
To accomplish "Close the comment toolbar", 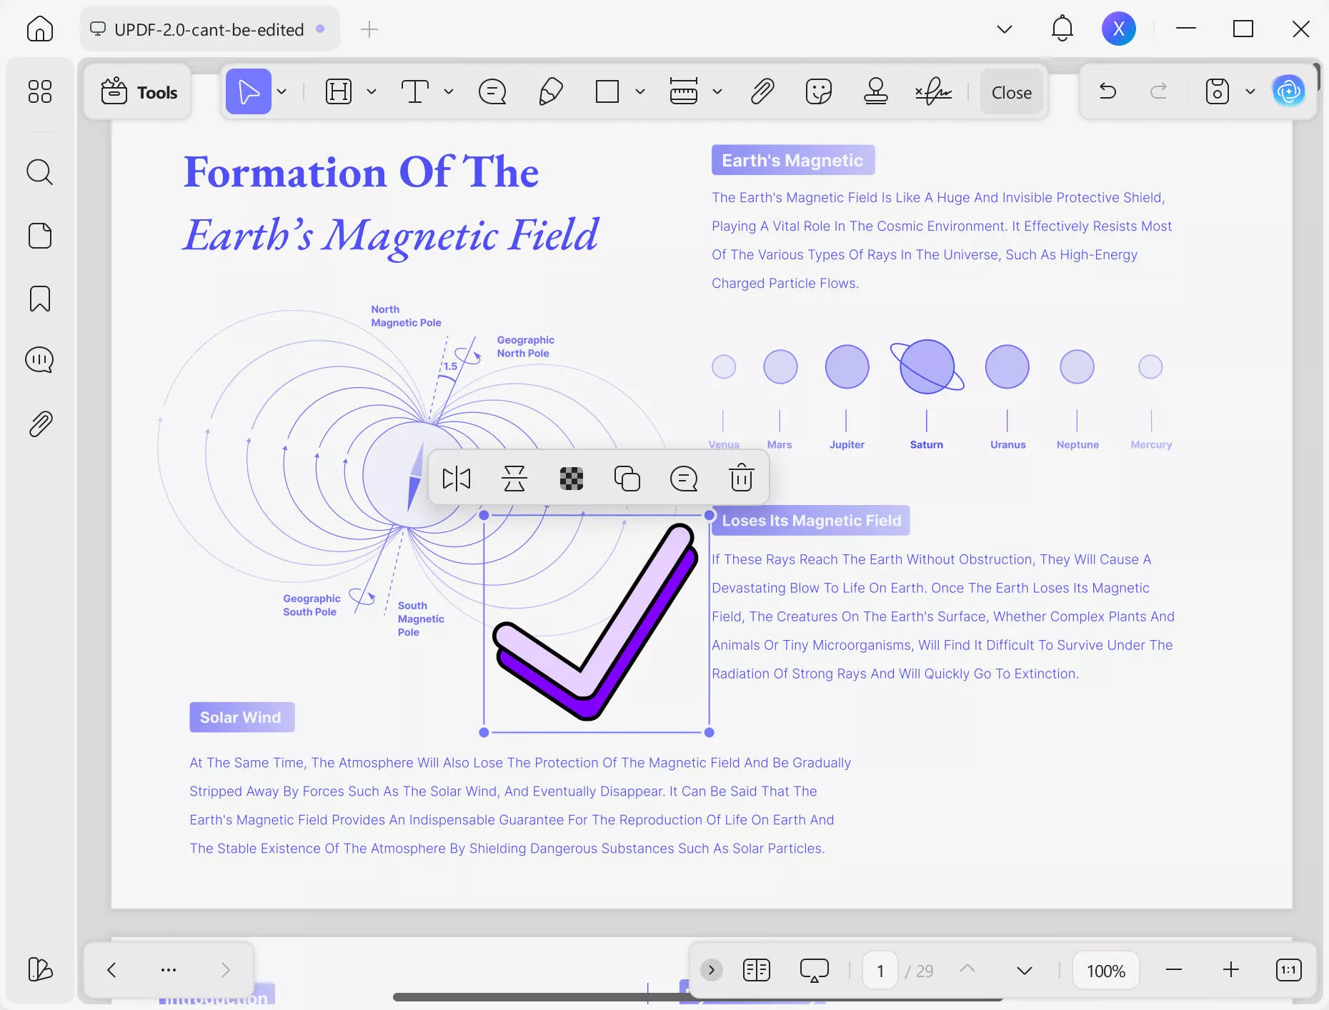I will pos(1011,92).
